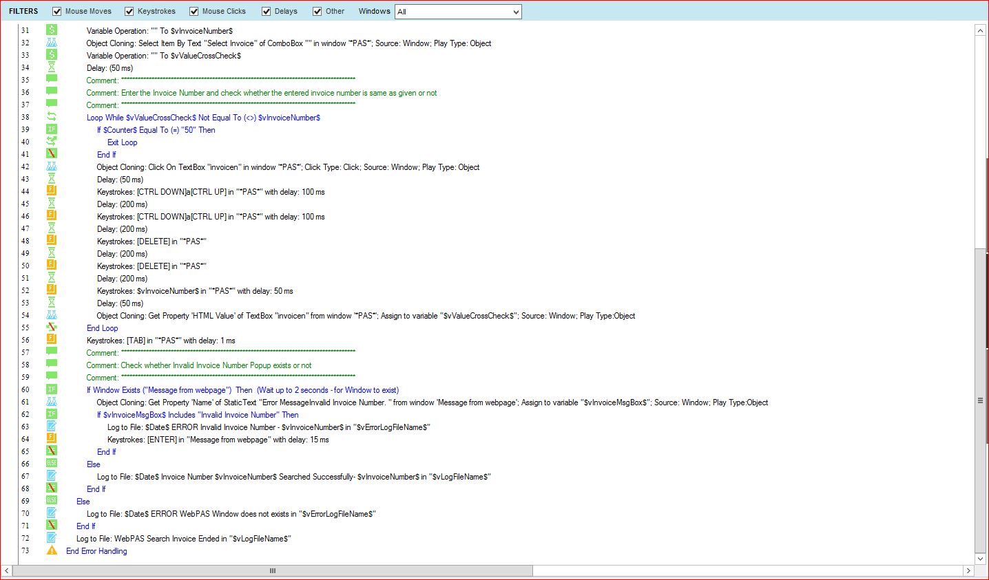Toggle the Mouse Clicks filter checkbox
This screenshot has width=989, height=580.
pyautogui.click(x=194, y=11)
